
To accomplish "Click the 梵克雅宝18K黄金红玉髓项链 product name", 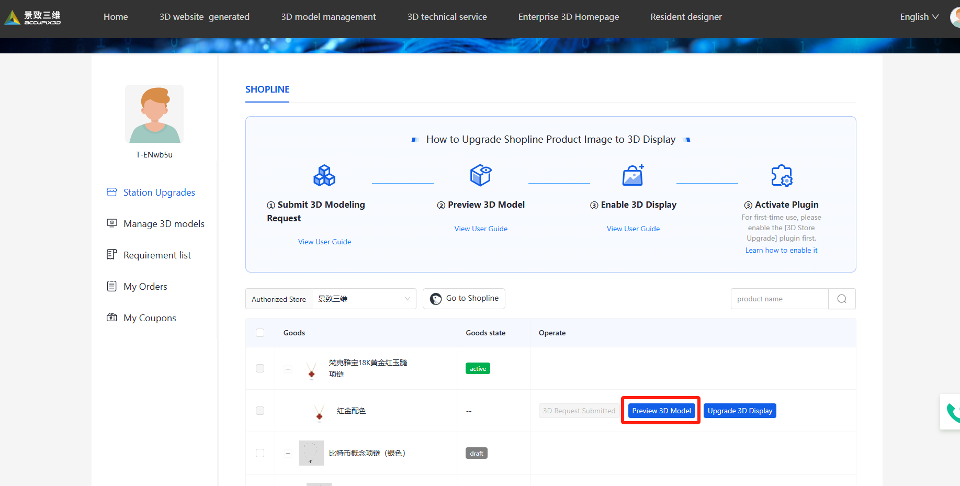I will [368, 368].
